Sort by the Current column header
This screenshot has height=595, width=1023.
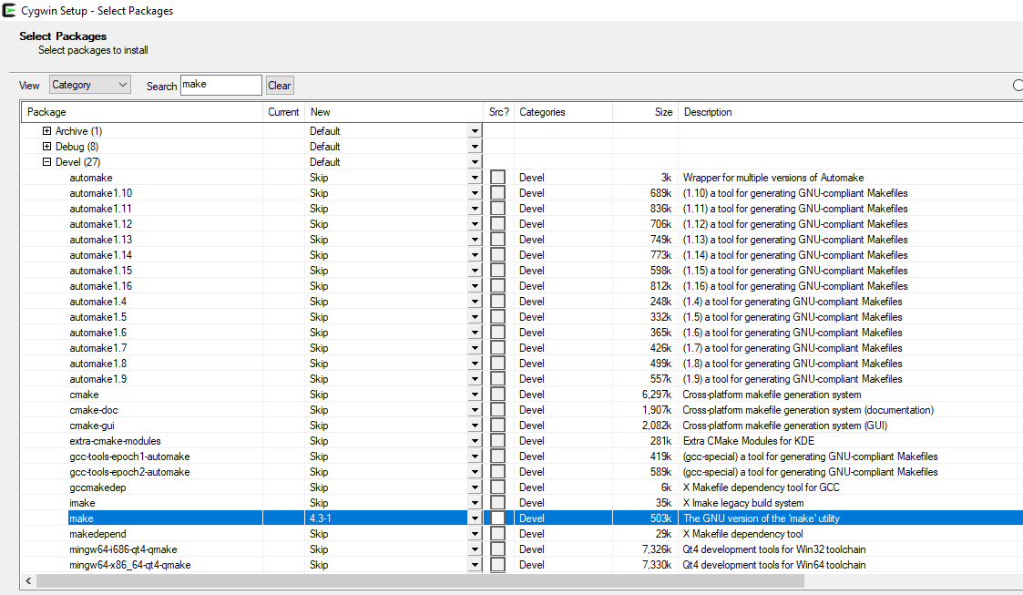tap(283, 112)
